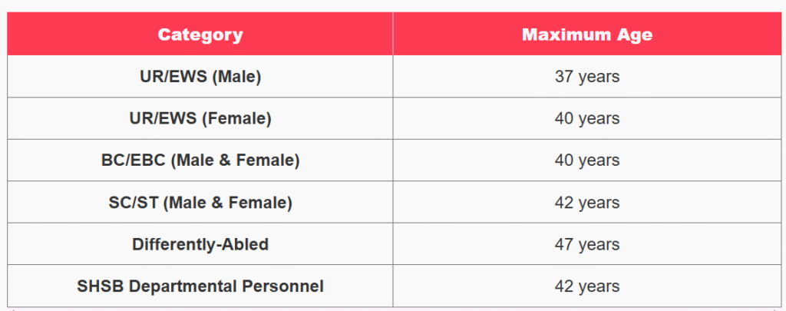Select the SC/ST (Male & Female) cell
Screen dimensions: 786x311
point(200,202)
